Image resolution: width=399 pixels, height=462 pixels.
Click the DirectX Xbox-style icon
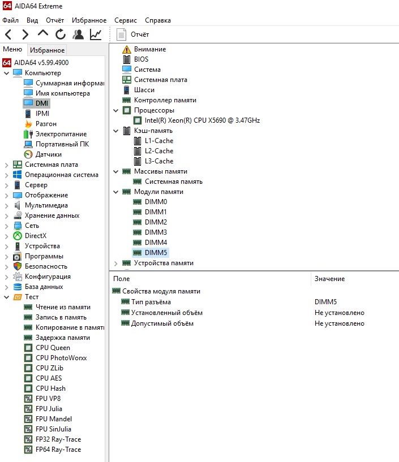(18, 236)
